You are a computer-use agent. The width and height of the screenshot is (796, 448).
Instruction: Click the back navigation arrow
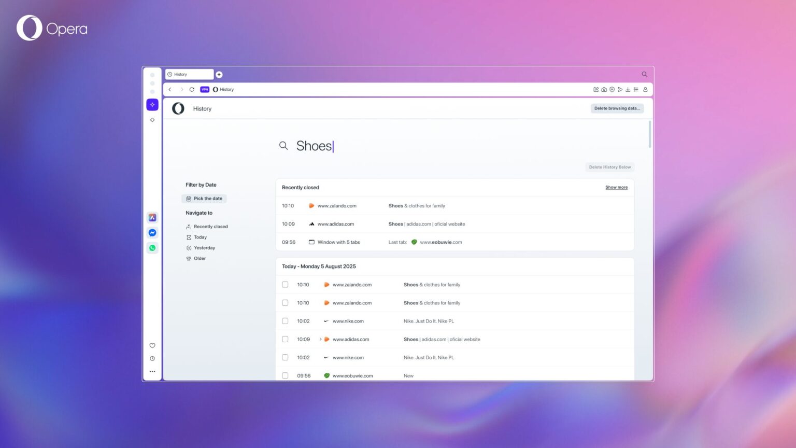tap(170, 89)
